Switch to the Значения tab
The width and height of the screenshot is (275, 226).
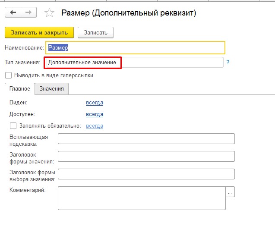(x=51, y=89)
